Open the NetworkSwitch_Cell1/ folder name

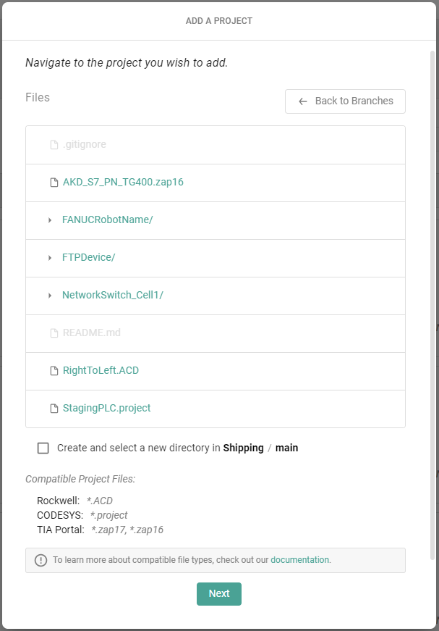pos(112,296)
